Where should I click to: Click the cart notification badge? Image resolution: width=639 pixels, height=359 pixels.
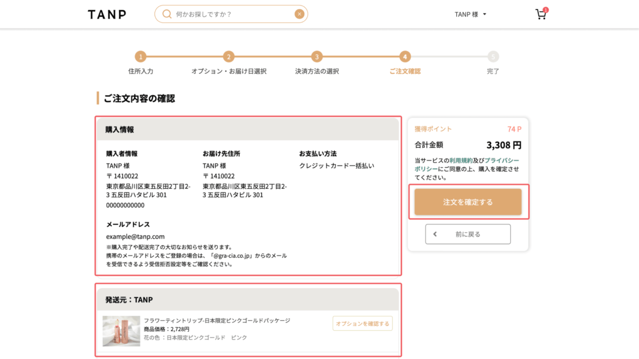click(x=546, y=10)
